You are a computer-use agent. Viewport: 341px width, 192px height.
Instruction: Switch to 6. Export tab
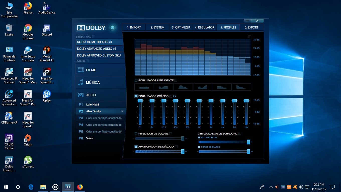pyautogui.click(x=251, y=27)
